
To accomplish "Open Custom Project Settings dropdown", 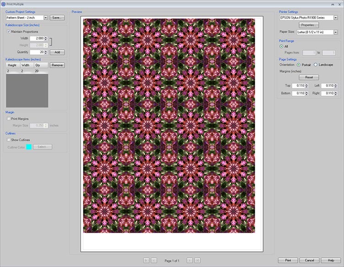I will 45,18.
